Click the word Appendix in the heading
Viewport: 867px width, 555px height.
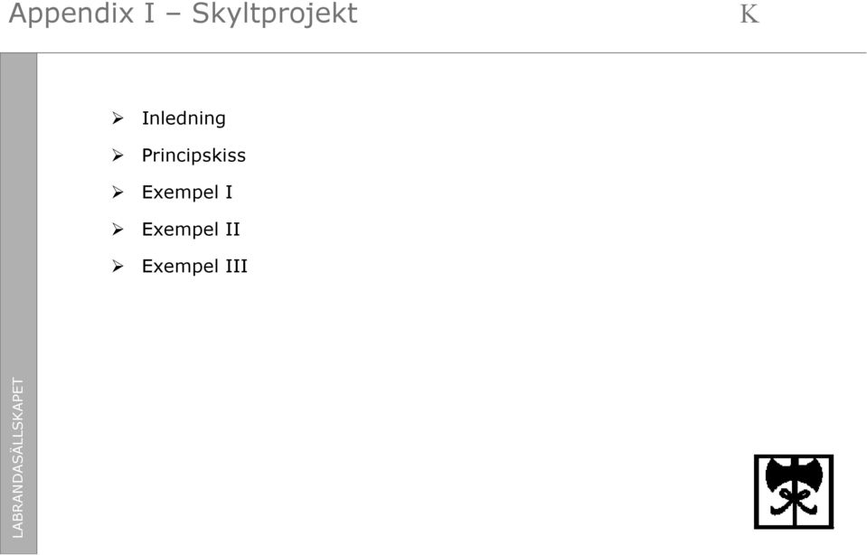pyautogui.click(x=71, y=14)
